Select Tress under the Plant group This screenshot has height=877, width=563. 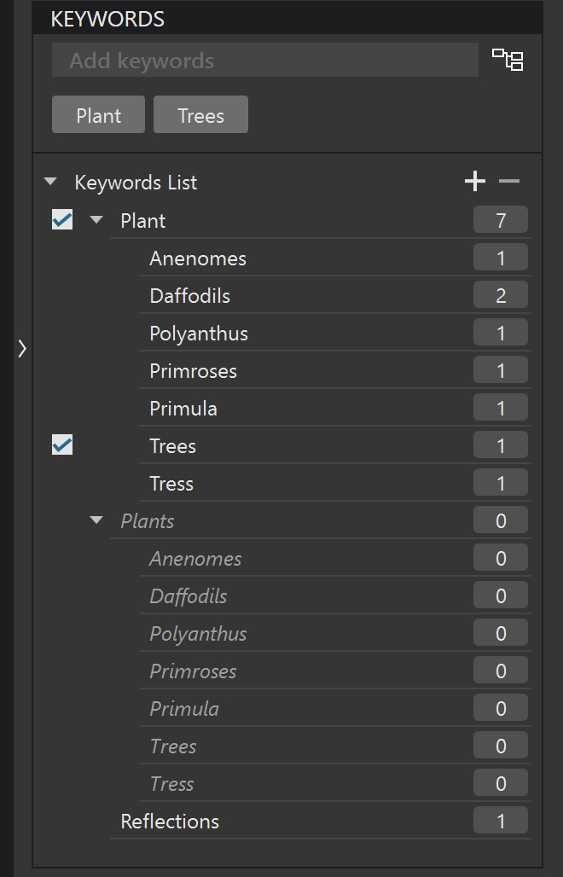pyautogui.click(x=171, y=484)
